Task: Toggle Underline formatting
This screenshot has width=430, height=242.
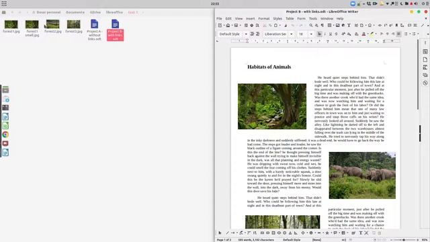Action: 331,34
